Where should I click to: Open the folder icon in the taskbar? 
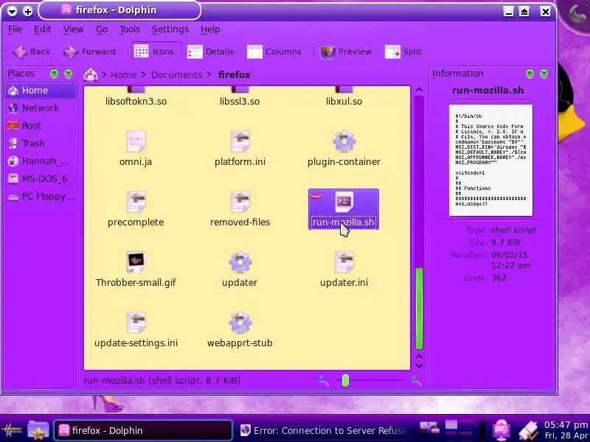(38, 430)
